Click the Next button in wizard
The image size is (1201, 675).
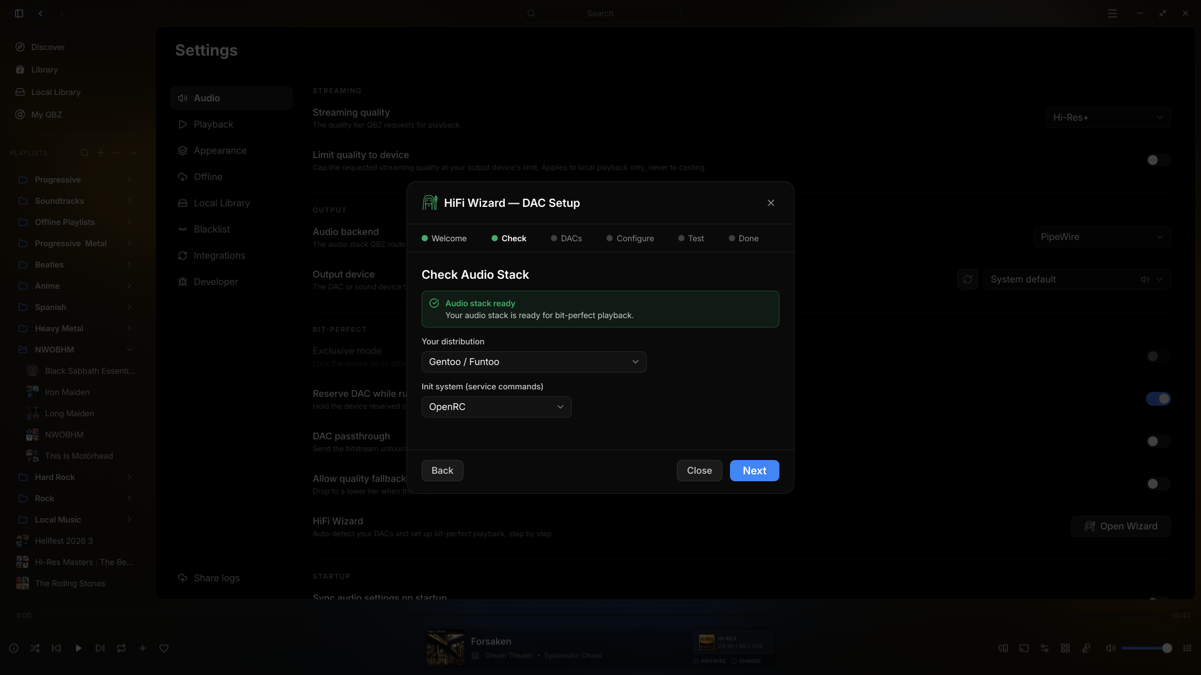click(x=754, y=471)
